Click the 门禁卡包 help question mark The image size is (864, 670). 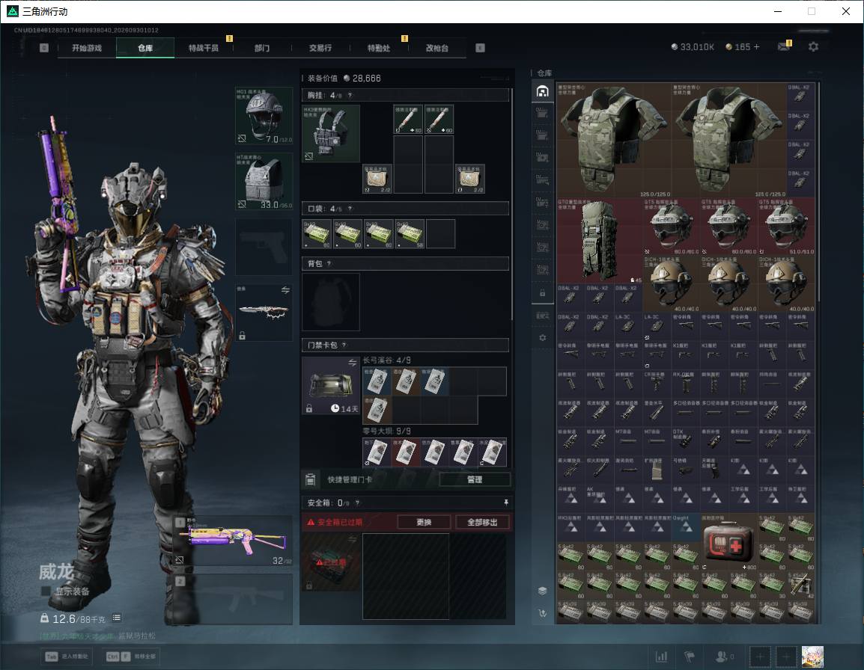tap(344, 345)
